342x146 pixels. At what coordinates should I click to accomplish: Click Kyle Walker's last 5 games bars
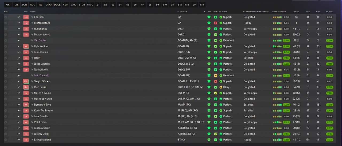tap(277, 46)
